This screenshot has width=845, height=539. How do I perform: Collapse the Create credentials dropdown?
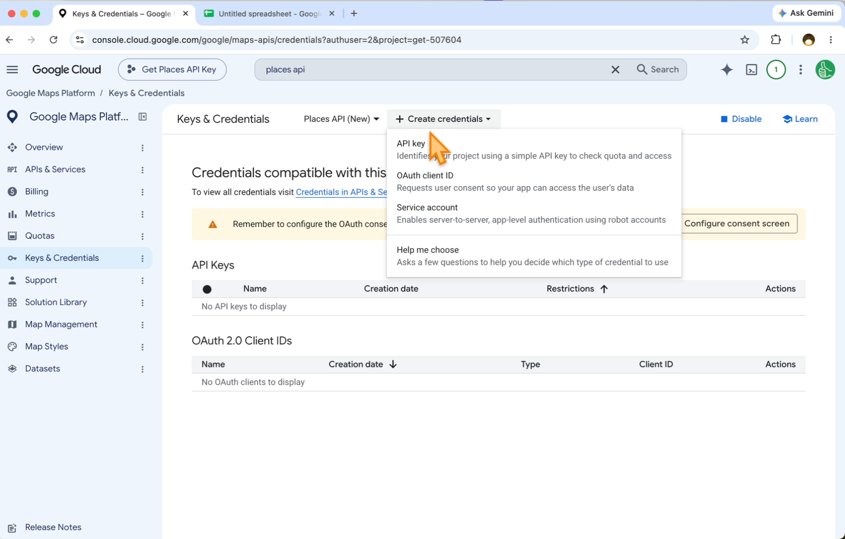click(443, 119)
